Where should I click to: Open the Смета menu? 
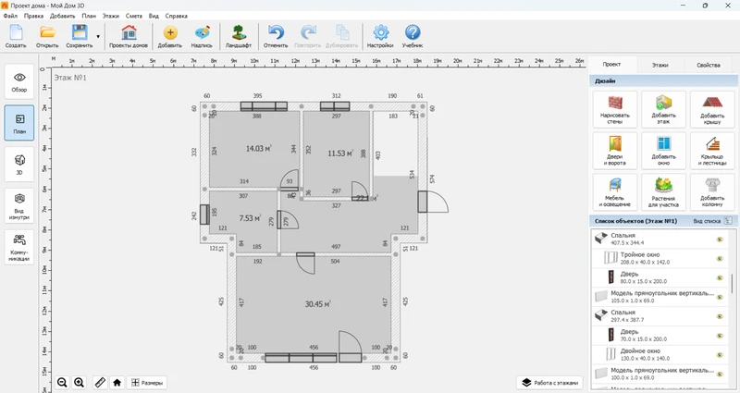coord(134,16)
